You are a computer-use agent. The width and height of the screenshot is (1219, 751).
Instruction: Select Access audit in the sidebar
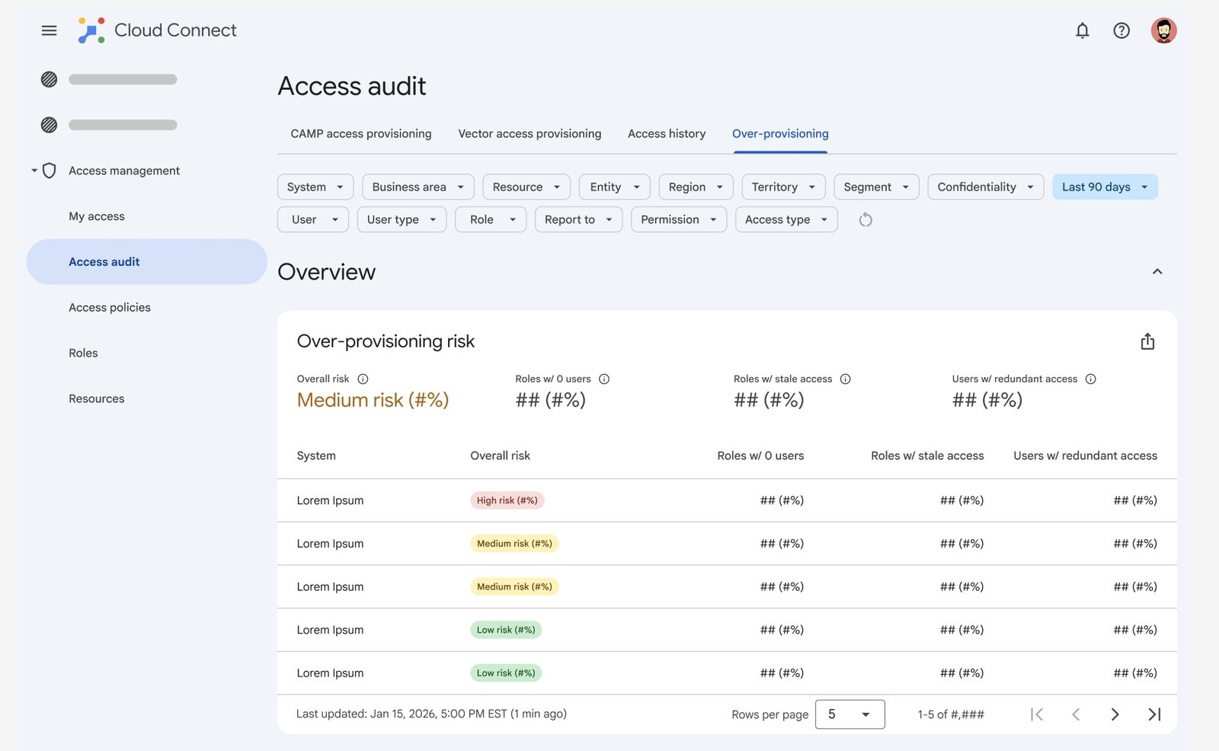click(x=147, y=262)
